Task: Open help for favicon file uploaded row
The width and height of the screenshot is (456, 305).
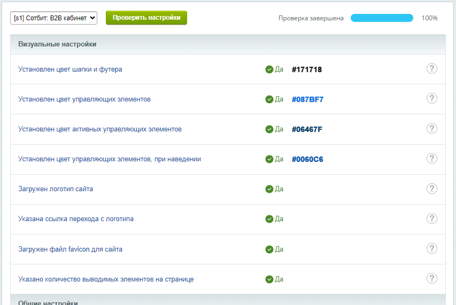Action: pyautogui.click(x=431, y=249)
